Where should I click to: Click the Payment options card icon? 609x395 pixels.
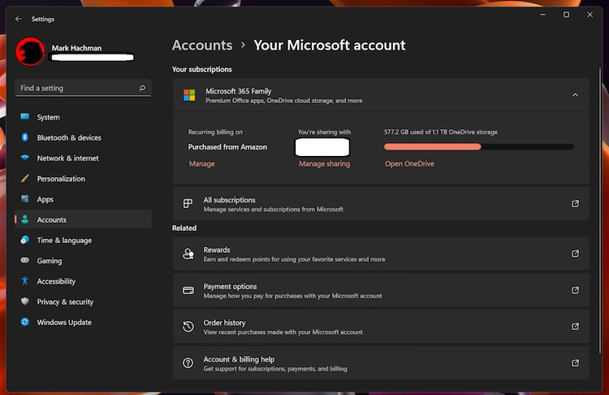coord(188,290)
